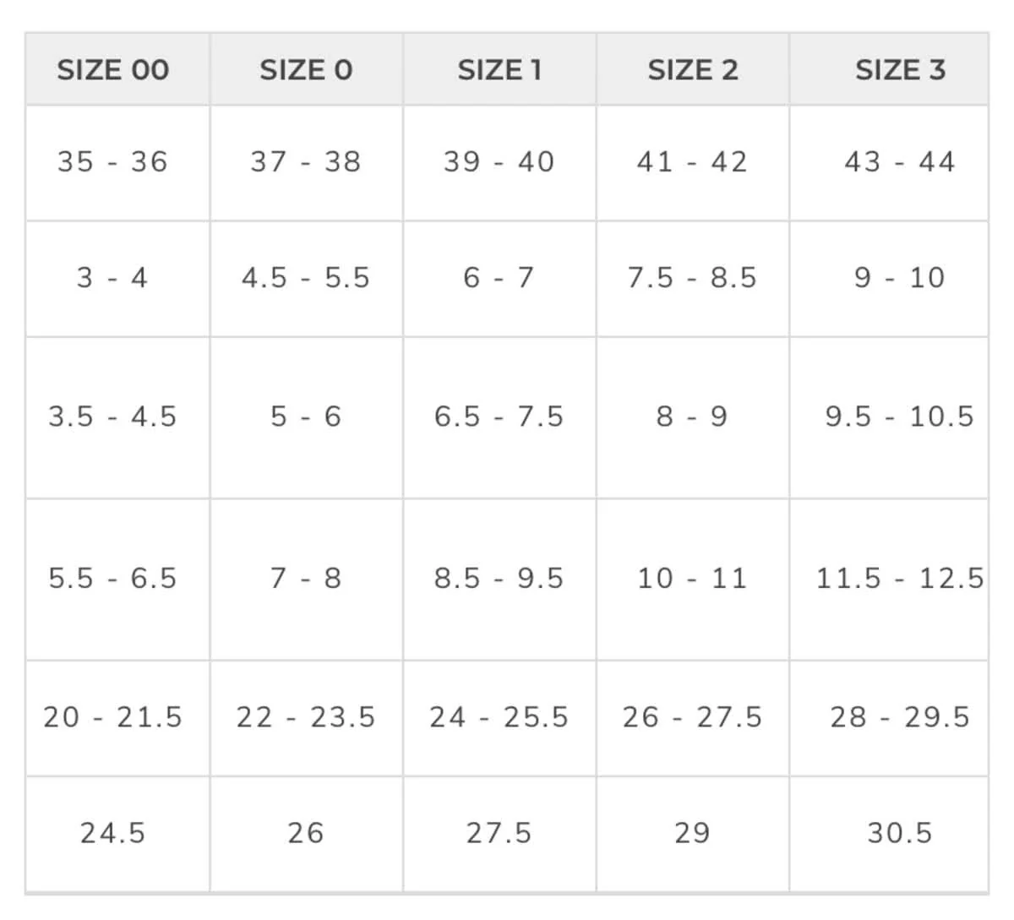The image size is (1014, 920).
Task: Select the 24 - 25.5 cell
Action: [499, 717]
